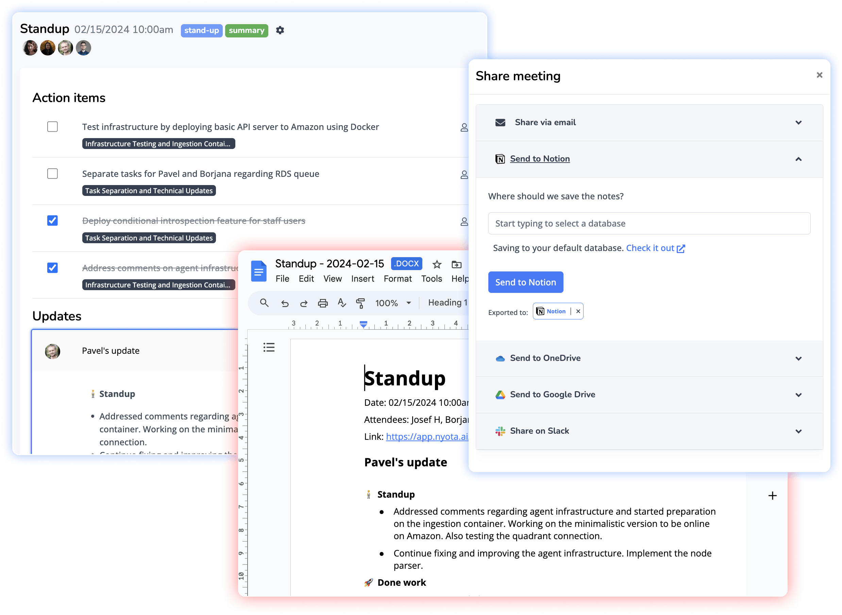Open the Format menu in Google Docs

click(397, 280)
